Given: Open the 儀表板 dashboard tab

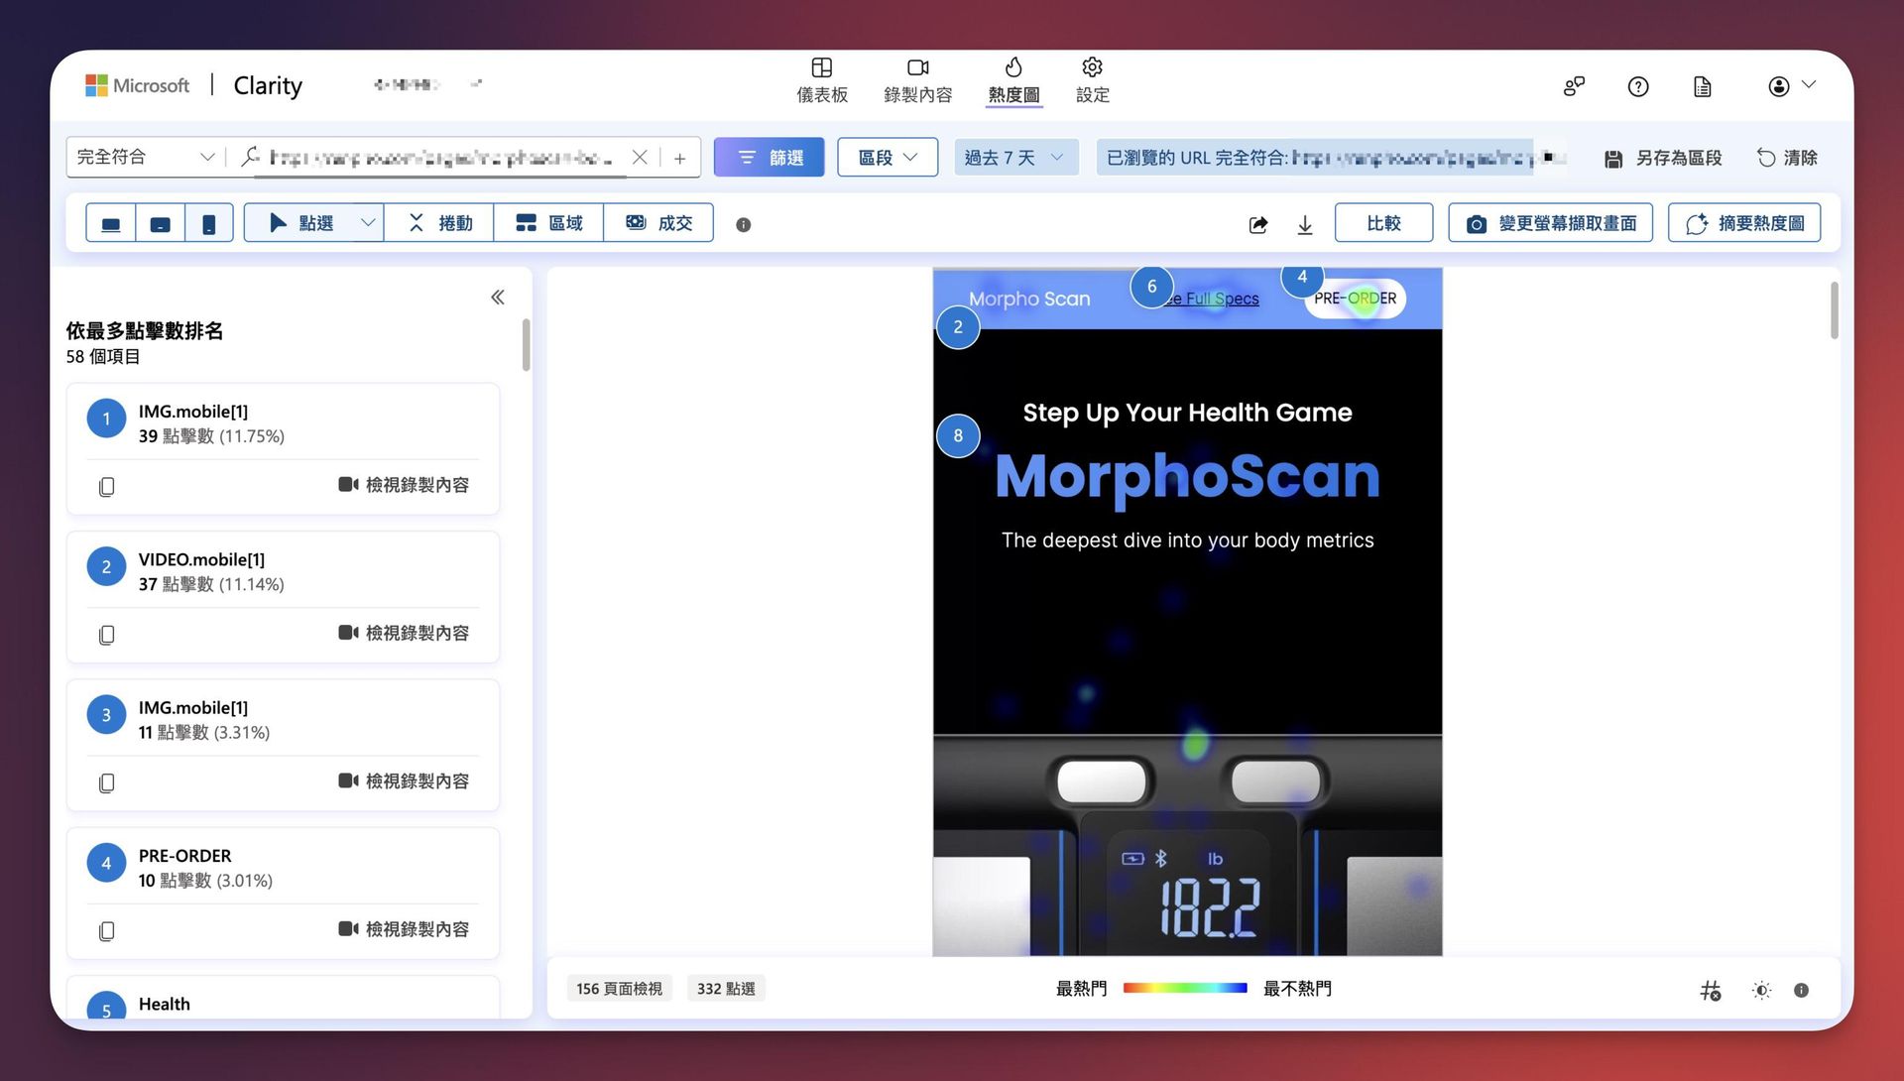Looking at the screenshot, I should (x=822, y=80).
